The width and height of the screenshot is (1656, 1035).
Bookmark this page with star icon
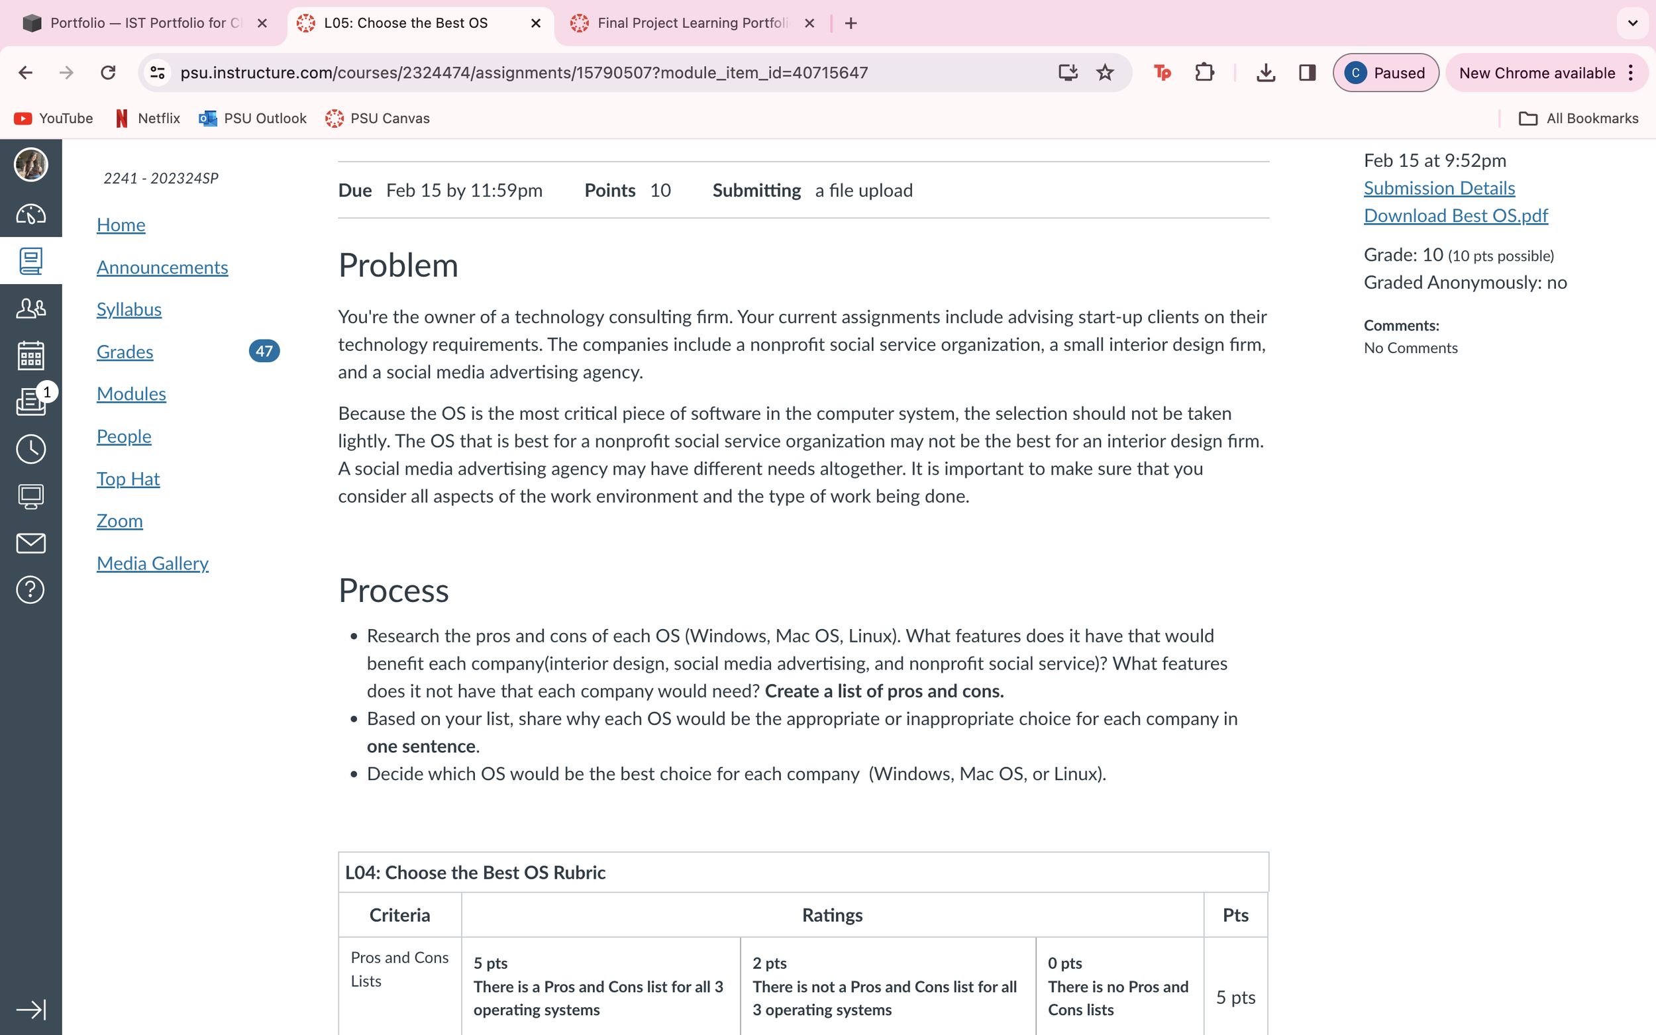[1104, 73]
